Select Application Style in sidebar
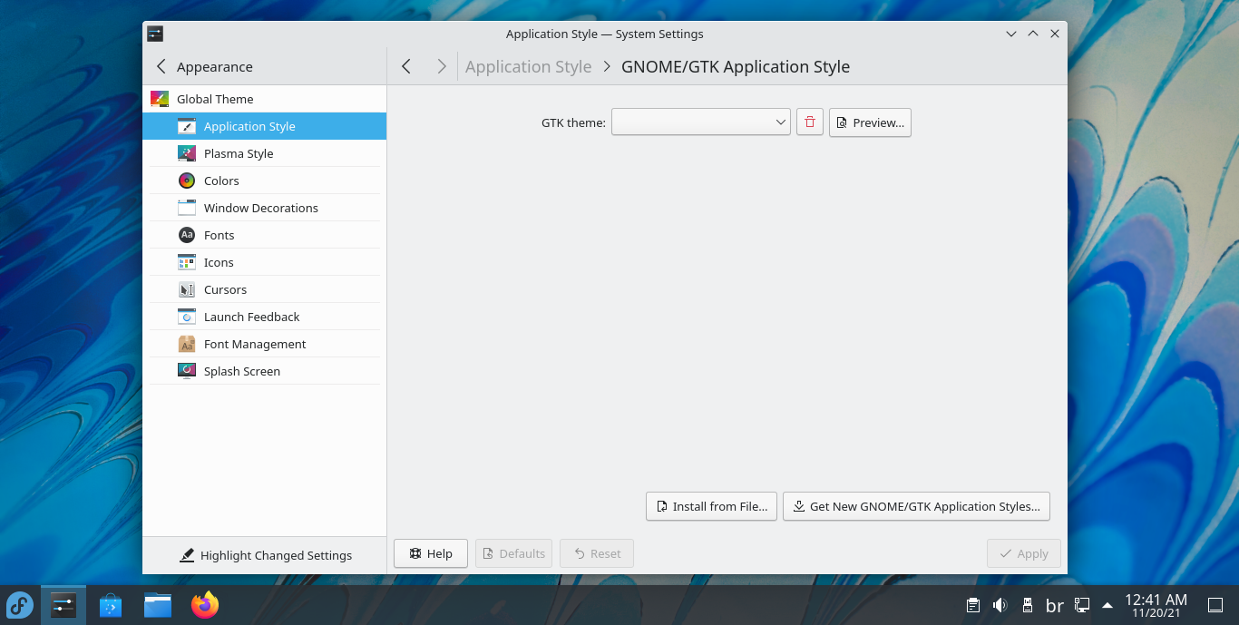This screenshot has height=625, width=1239. (x=264, y=126)
